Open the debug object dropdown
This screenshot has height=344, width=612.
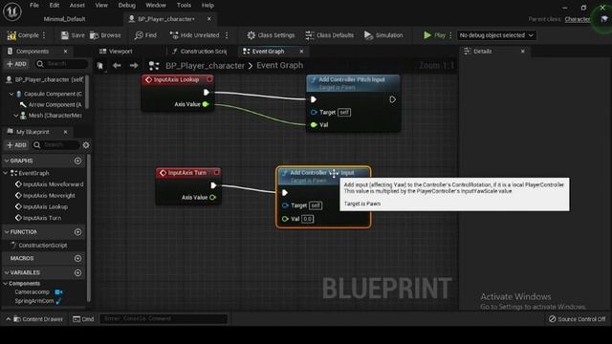(x=496, y=35)
